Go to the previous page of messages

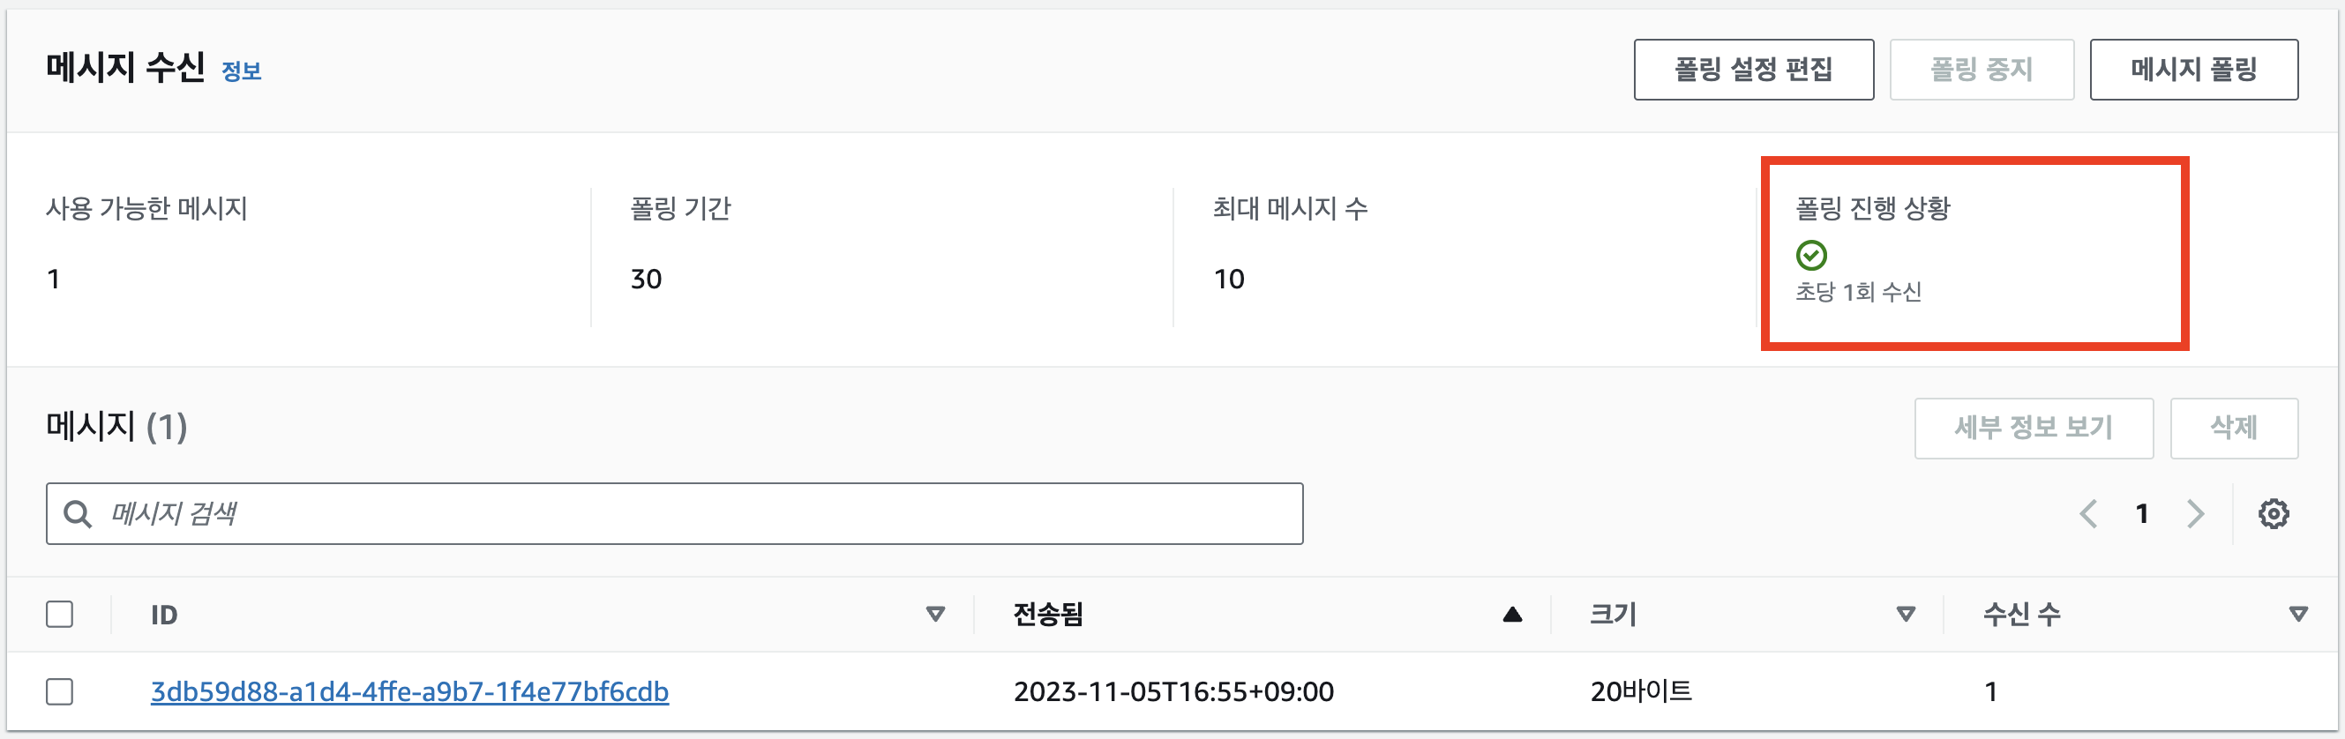(2089, 513)
